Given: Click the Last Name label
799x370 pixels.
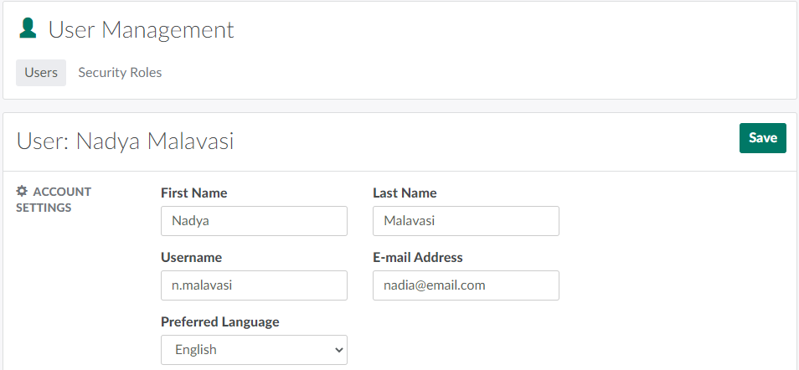Looking at the screenshot, I should 405,193.
